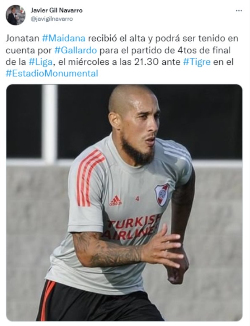The height and width of the screenshot is (326, 250).
Task: Click Javier Gil Navarro's profile avatar
Action: click(16, 15)
